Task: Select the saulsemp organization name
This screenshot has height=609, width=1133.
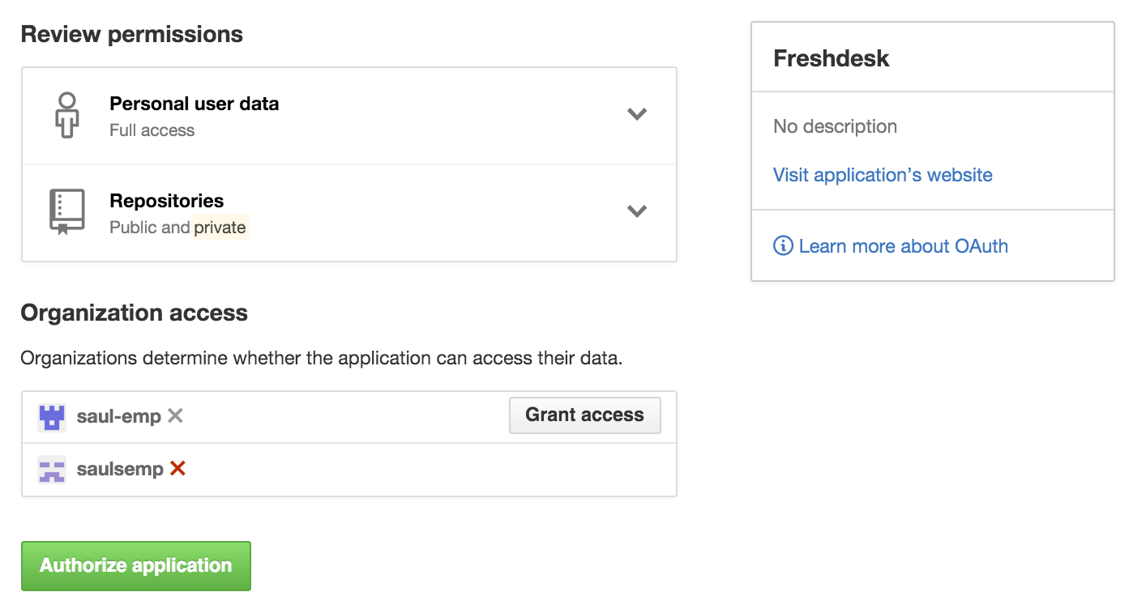Action: (120, 470)
